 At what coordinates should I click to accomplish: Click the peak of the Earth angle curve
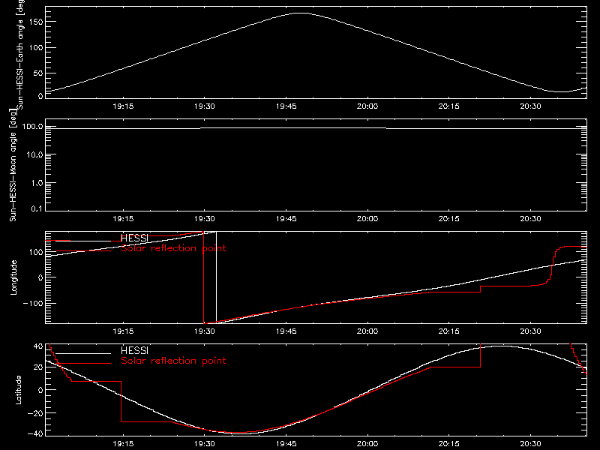point(301,13)
